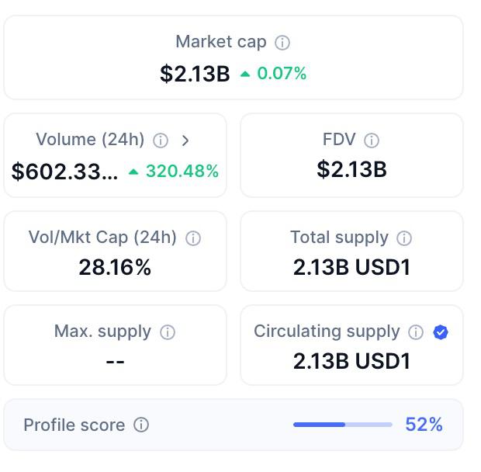Open the Vol/Mkt Cap (24h) info icon
The width and height of the screenshot is (481, 472).
coord(193,238)
